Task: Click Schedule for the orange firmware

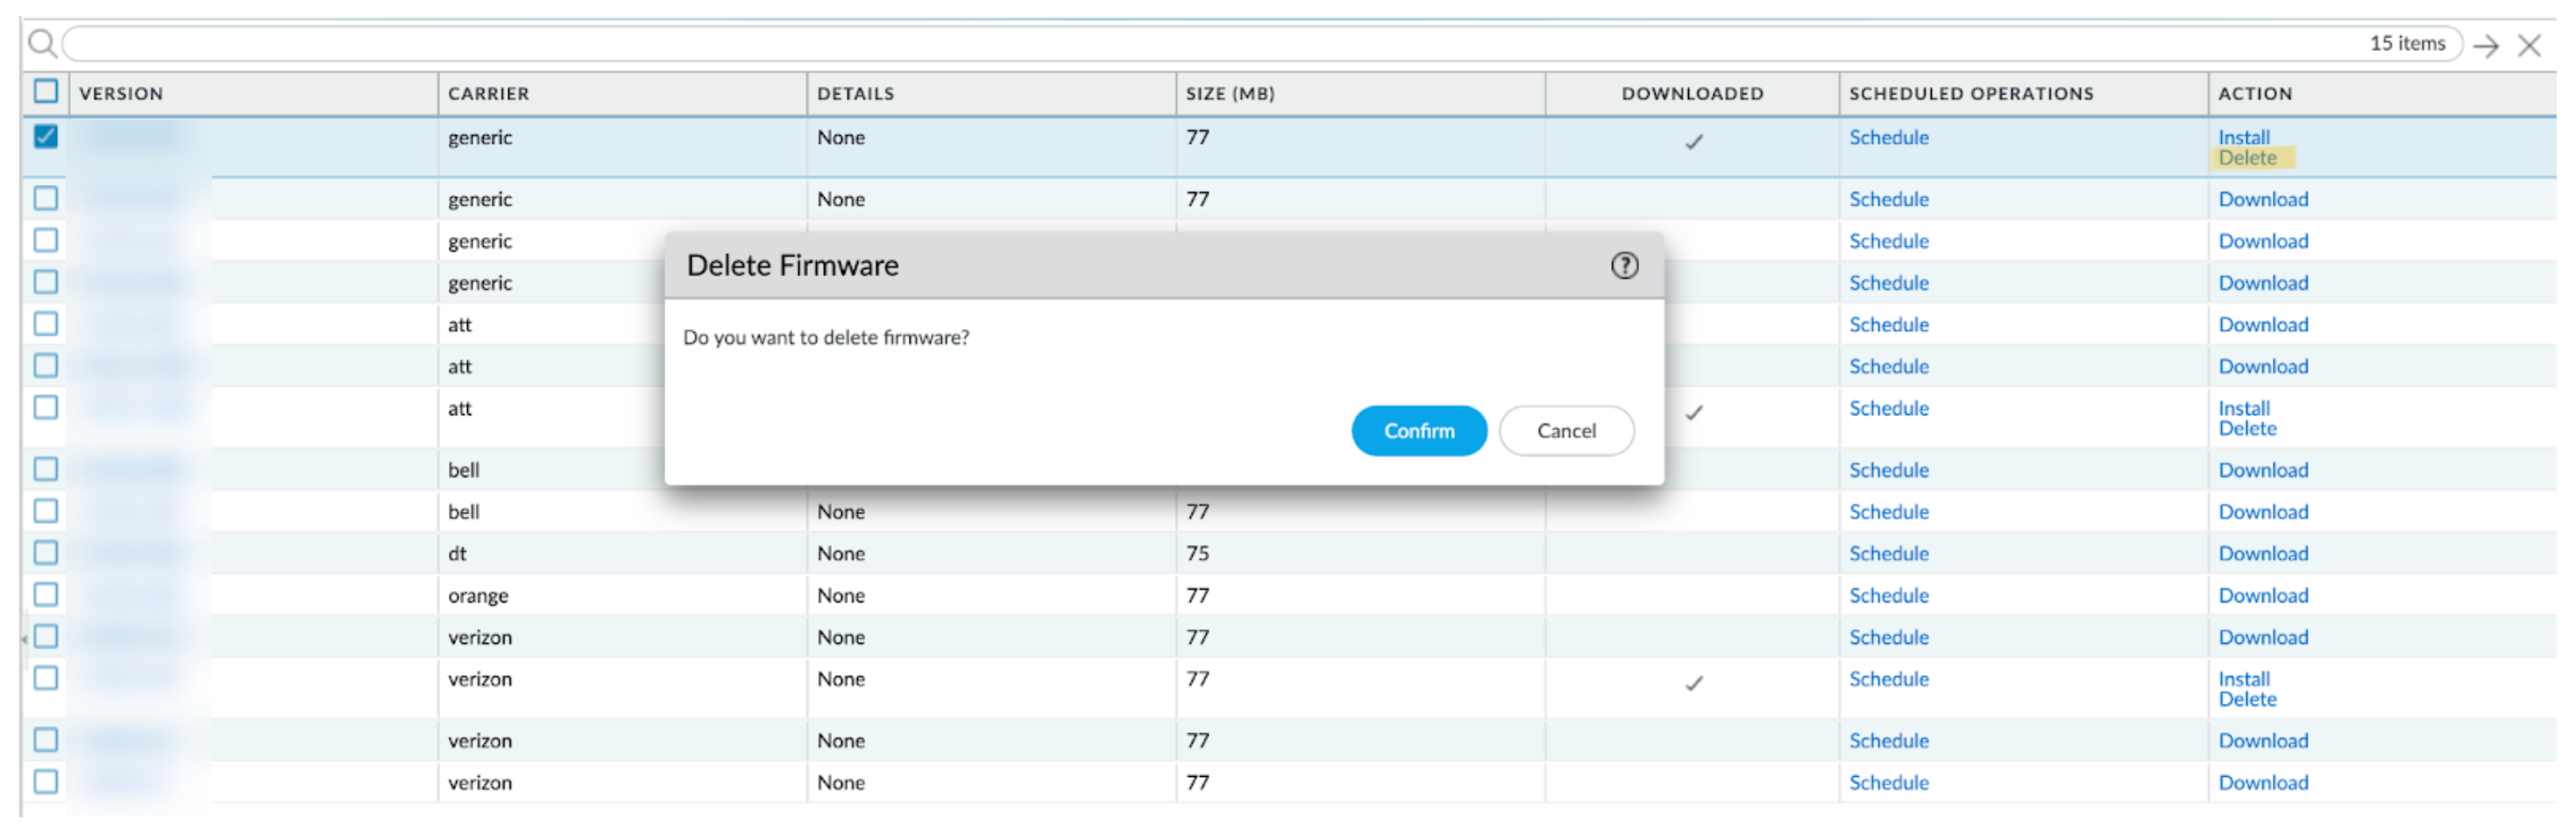Action: (1888, 596)
